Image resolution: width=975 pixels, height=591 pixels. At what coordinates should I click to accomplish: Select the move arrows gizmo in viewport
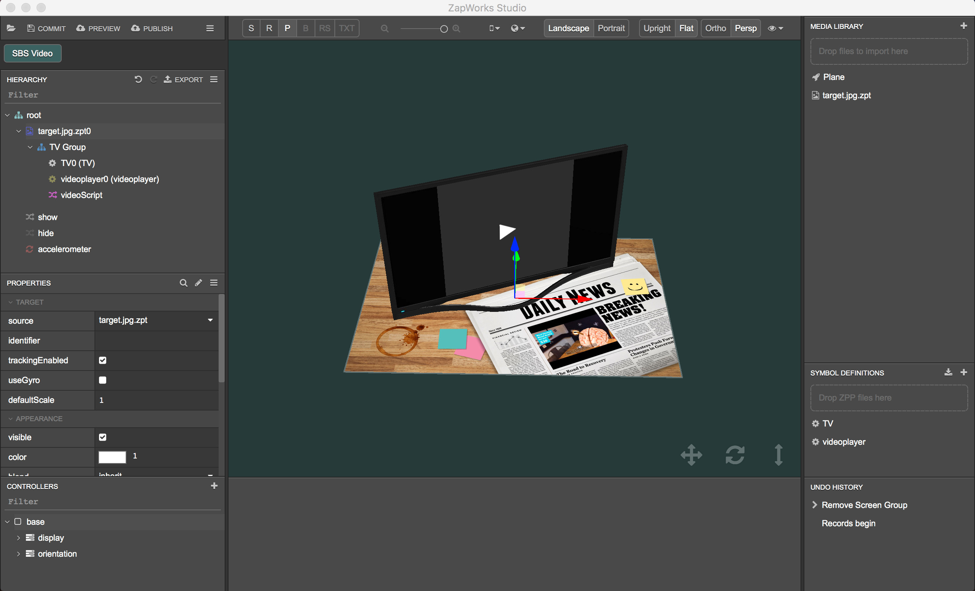click(x=691, y=455)
